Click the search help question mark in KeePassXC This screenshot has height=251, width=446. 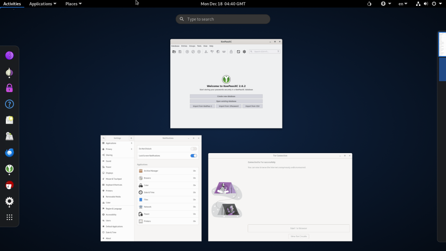click(x=278, y=52)
